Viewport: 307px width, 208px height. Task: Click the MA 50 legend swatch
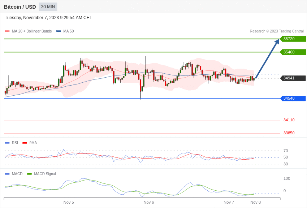click(59, 31)
